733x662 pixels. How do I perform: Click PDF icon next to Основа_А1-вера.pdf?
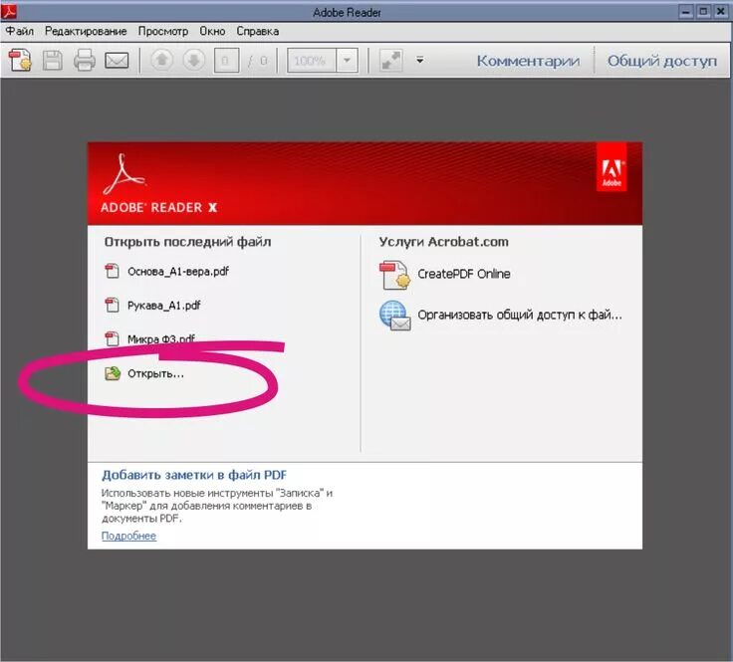tap(112, 271)
